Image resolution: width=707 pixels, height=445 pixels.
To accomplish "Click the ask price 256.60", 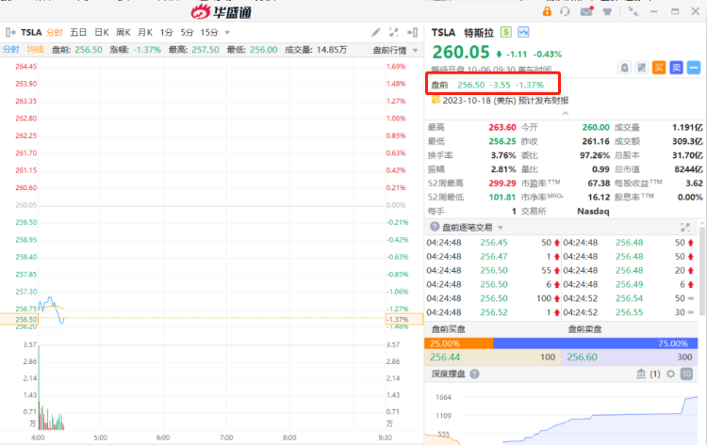I will (583, 358).
